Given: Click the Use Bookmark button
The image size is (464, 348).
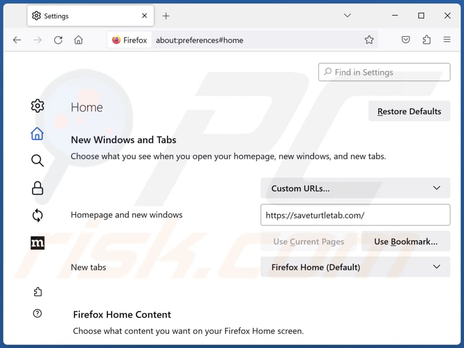Looking at the screenshot, I should coord(405,241).
